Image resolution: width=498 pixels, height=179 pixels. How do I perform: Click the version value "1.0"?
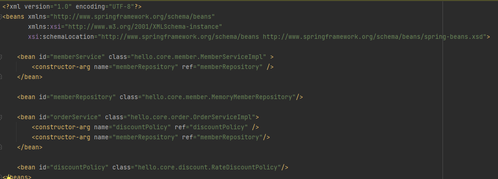click(x=63, y=6)
